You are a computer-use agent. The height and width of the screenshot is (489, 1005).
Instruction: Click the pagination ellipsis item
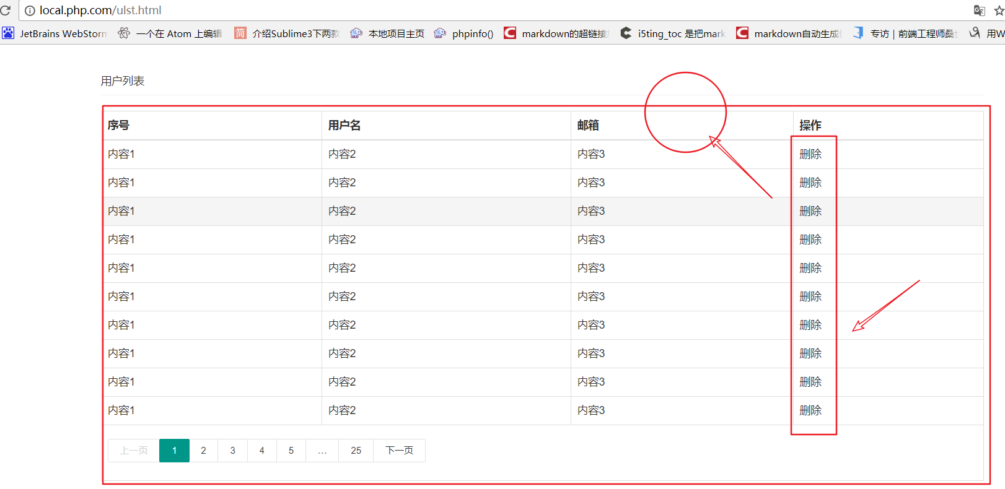322,451
